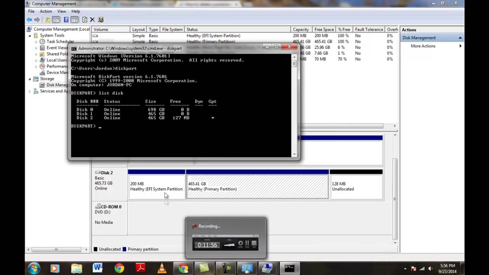Open Microsoft Word from taskbar

tap(97, 269)
